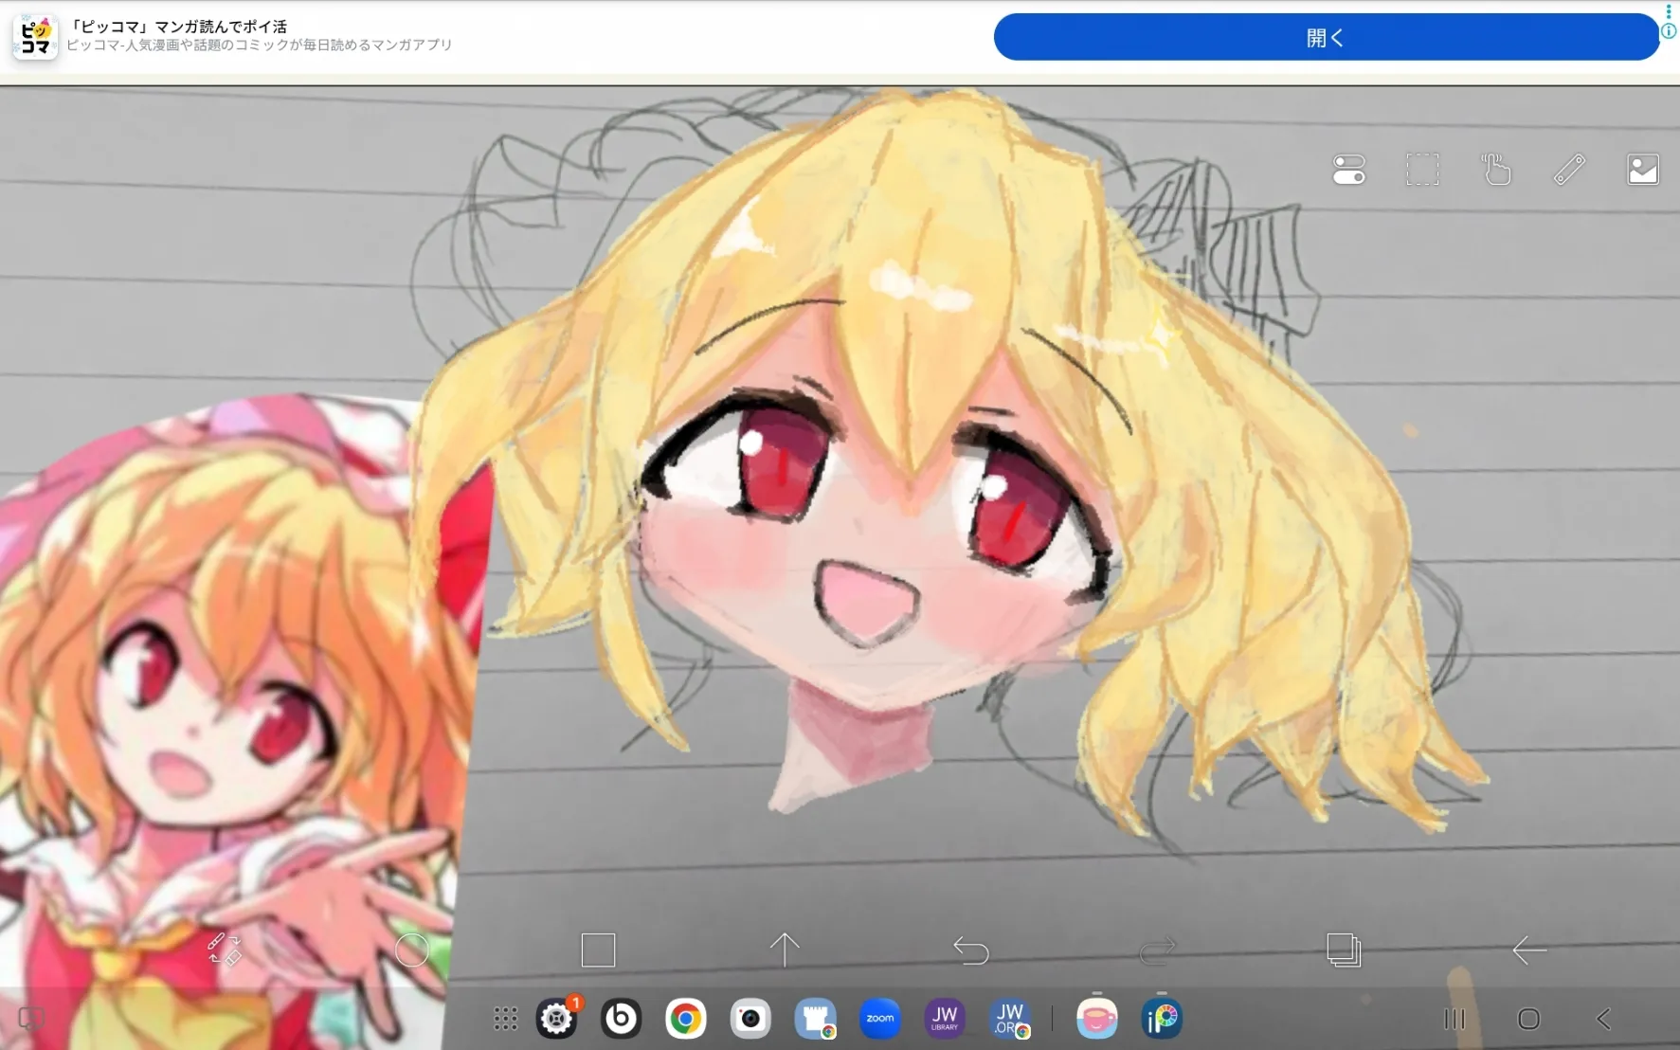This screenshot has height=1050, width=1680.
Task: Launch Google Chrome from the taskbar
Action: pyautogui.click(x=686, y=1019)
